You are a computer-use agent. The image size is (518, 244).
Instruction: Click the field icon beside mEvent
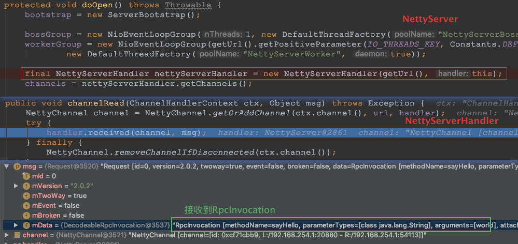[x=26, y=206]
